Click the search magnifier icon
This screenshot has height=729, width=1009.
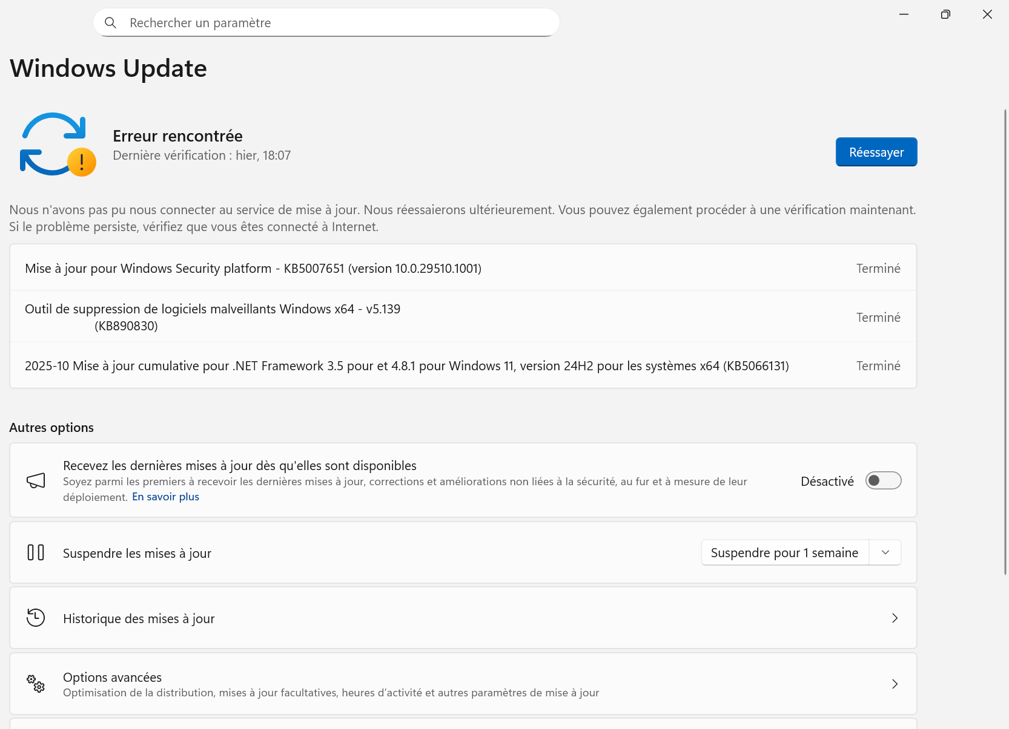[x=110, y=23]
